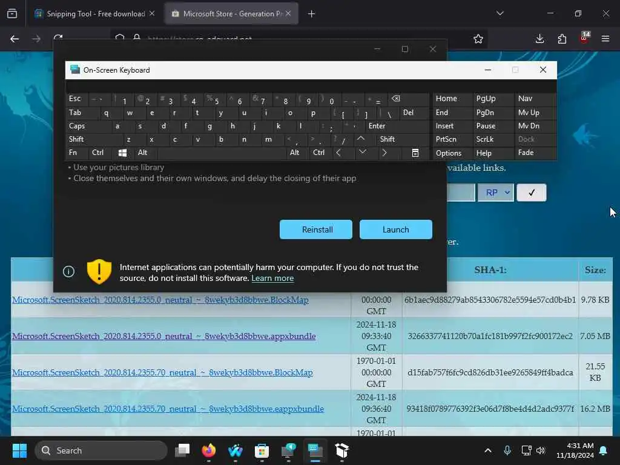Bookmark this page with the star icon

point(478,39)
